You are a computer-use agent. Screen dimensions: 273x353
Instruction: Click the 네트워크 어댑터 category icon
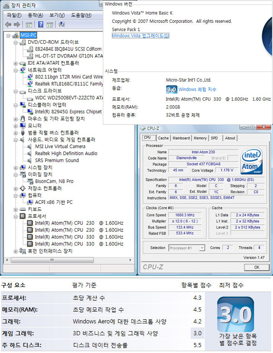click(x=23, y=70)
